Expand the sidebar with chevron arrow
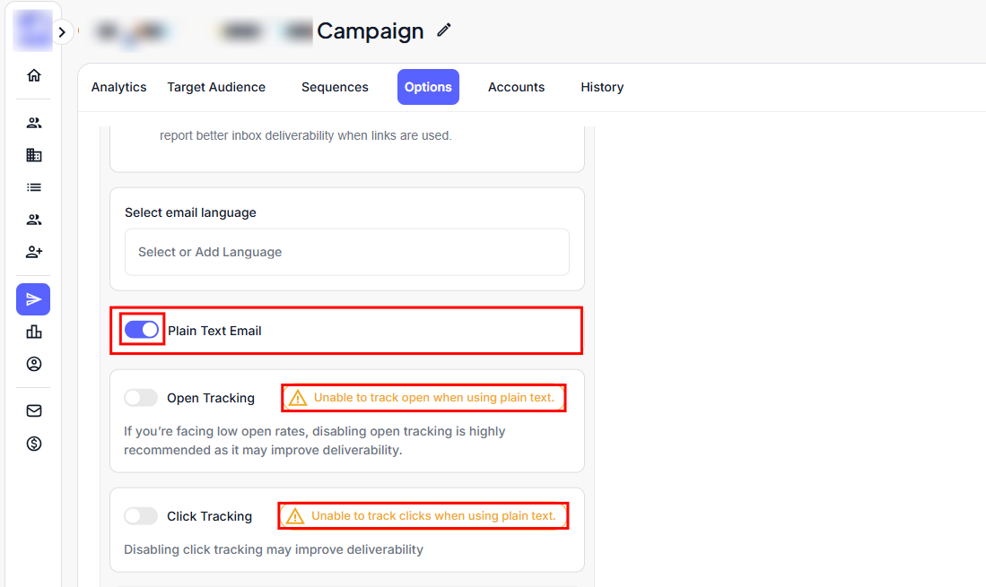This screenshot has width=986, height=587. [x=61, y=32]
